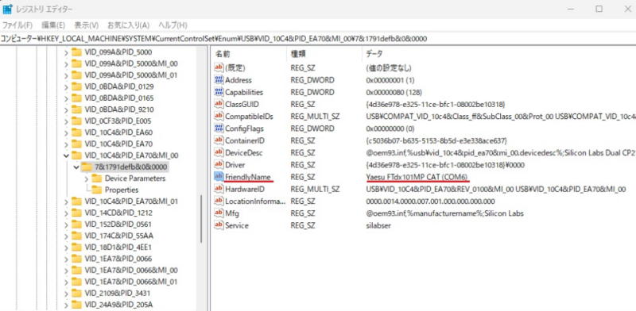Click Mfg data ending 'Silicon Labs'

coord(444,213)
